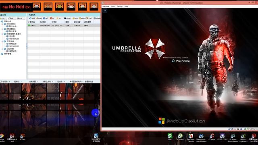Open the Machine menu in VirtualBox
This screenshot has width=258, height=145.
[106, 6]
